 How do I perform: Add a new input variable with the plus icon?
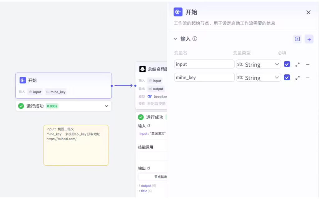309,39
